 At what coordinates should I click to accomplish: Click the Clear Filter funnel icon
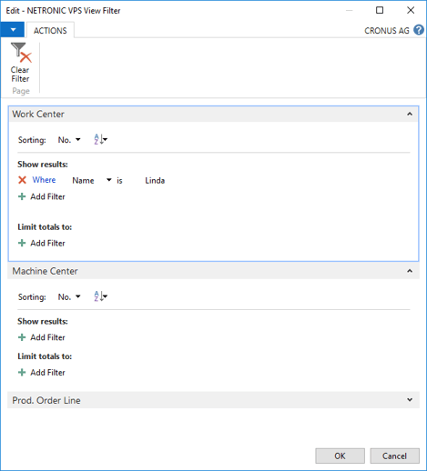click(x=21, y=54)
